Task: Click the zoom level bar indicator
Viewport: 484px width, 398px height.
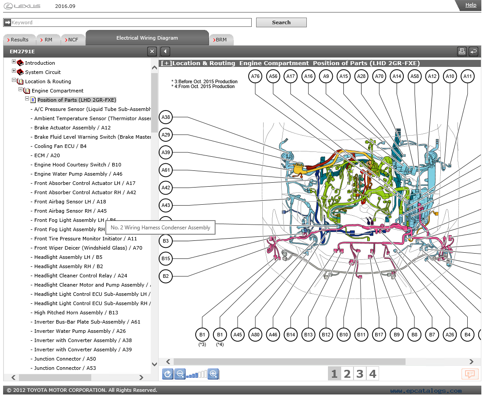Action: click(197, 375)
